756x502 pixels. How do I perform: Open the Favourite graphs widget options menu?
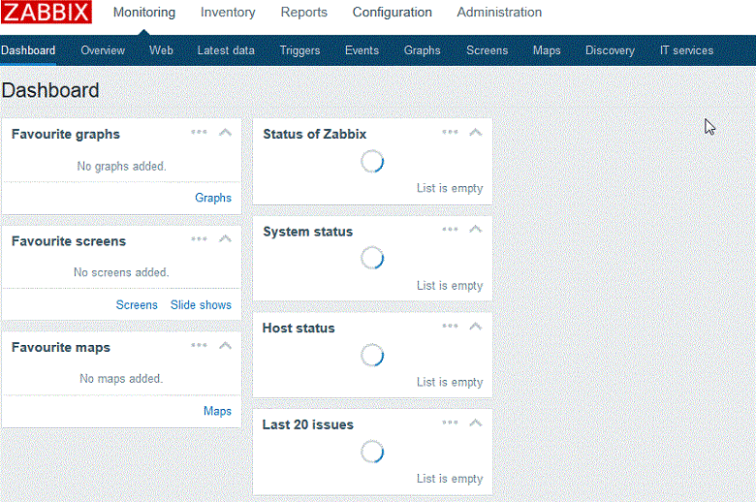pyautogui.click(x=199, y=133)
